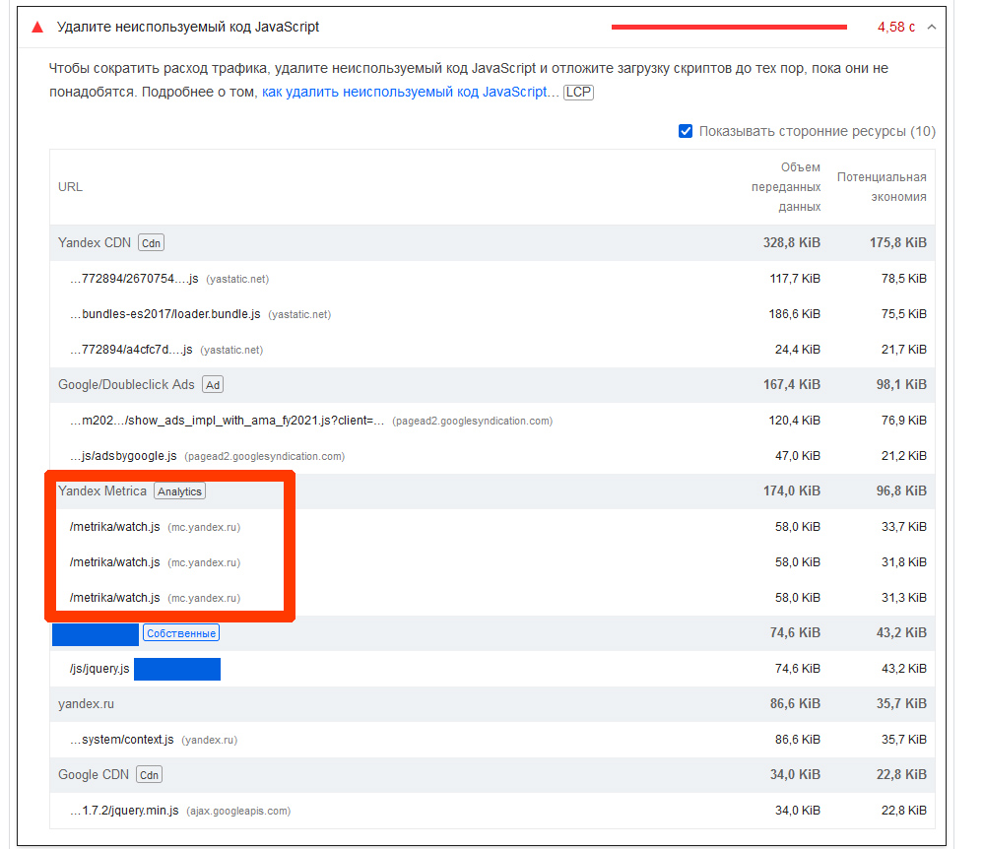Viewport: 984px width, 849px height.
Task: Open the show_ads_impl_with_ama_fy2021.js URL
Action: point(228,421)
